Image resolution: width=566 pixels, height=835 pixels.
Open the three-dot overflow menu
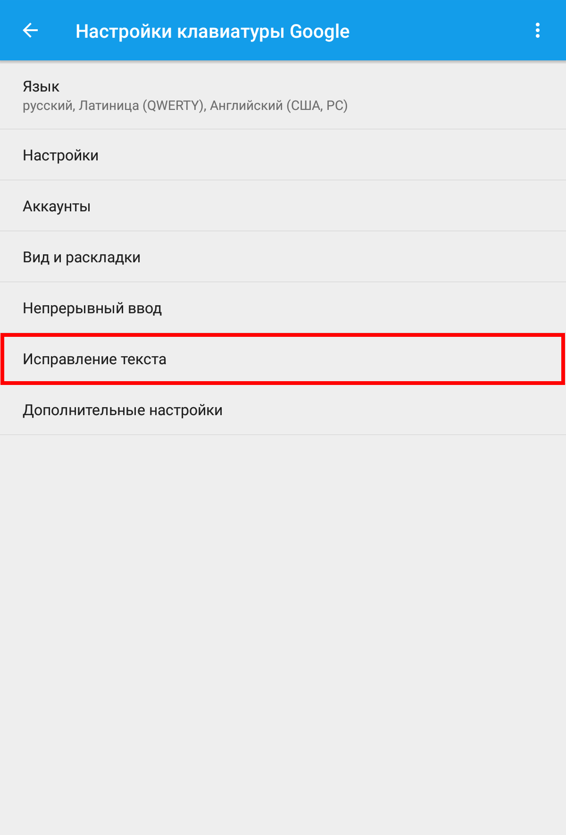(537, 31)
